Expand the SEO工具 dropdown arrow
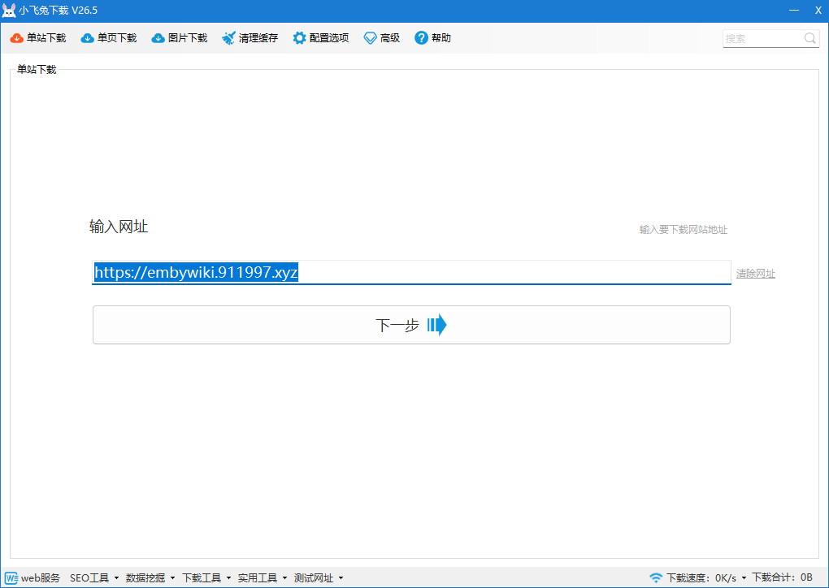The height and width of the screenshot is (588, 829). click(x=116, y=578)
